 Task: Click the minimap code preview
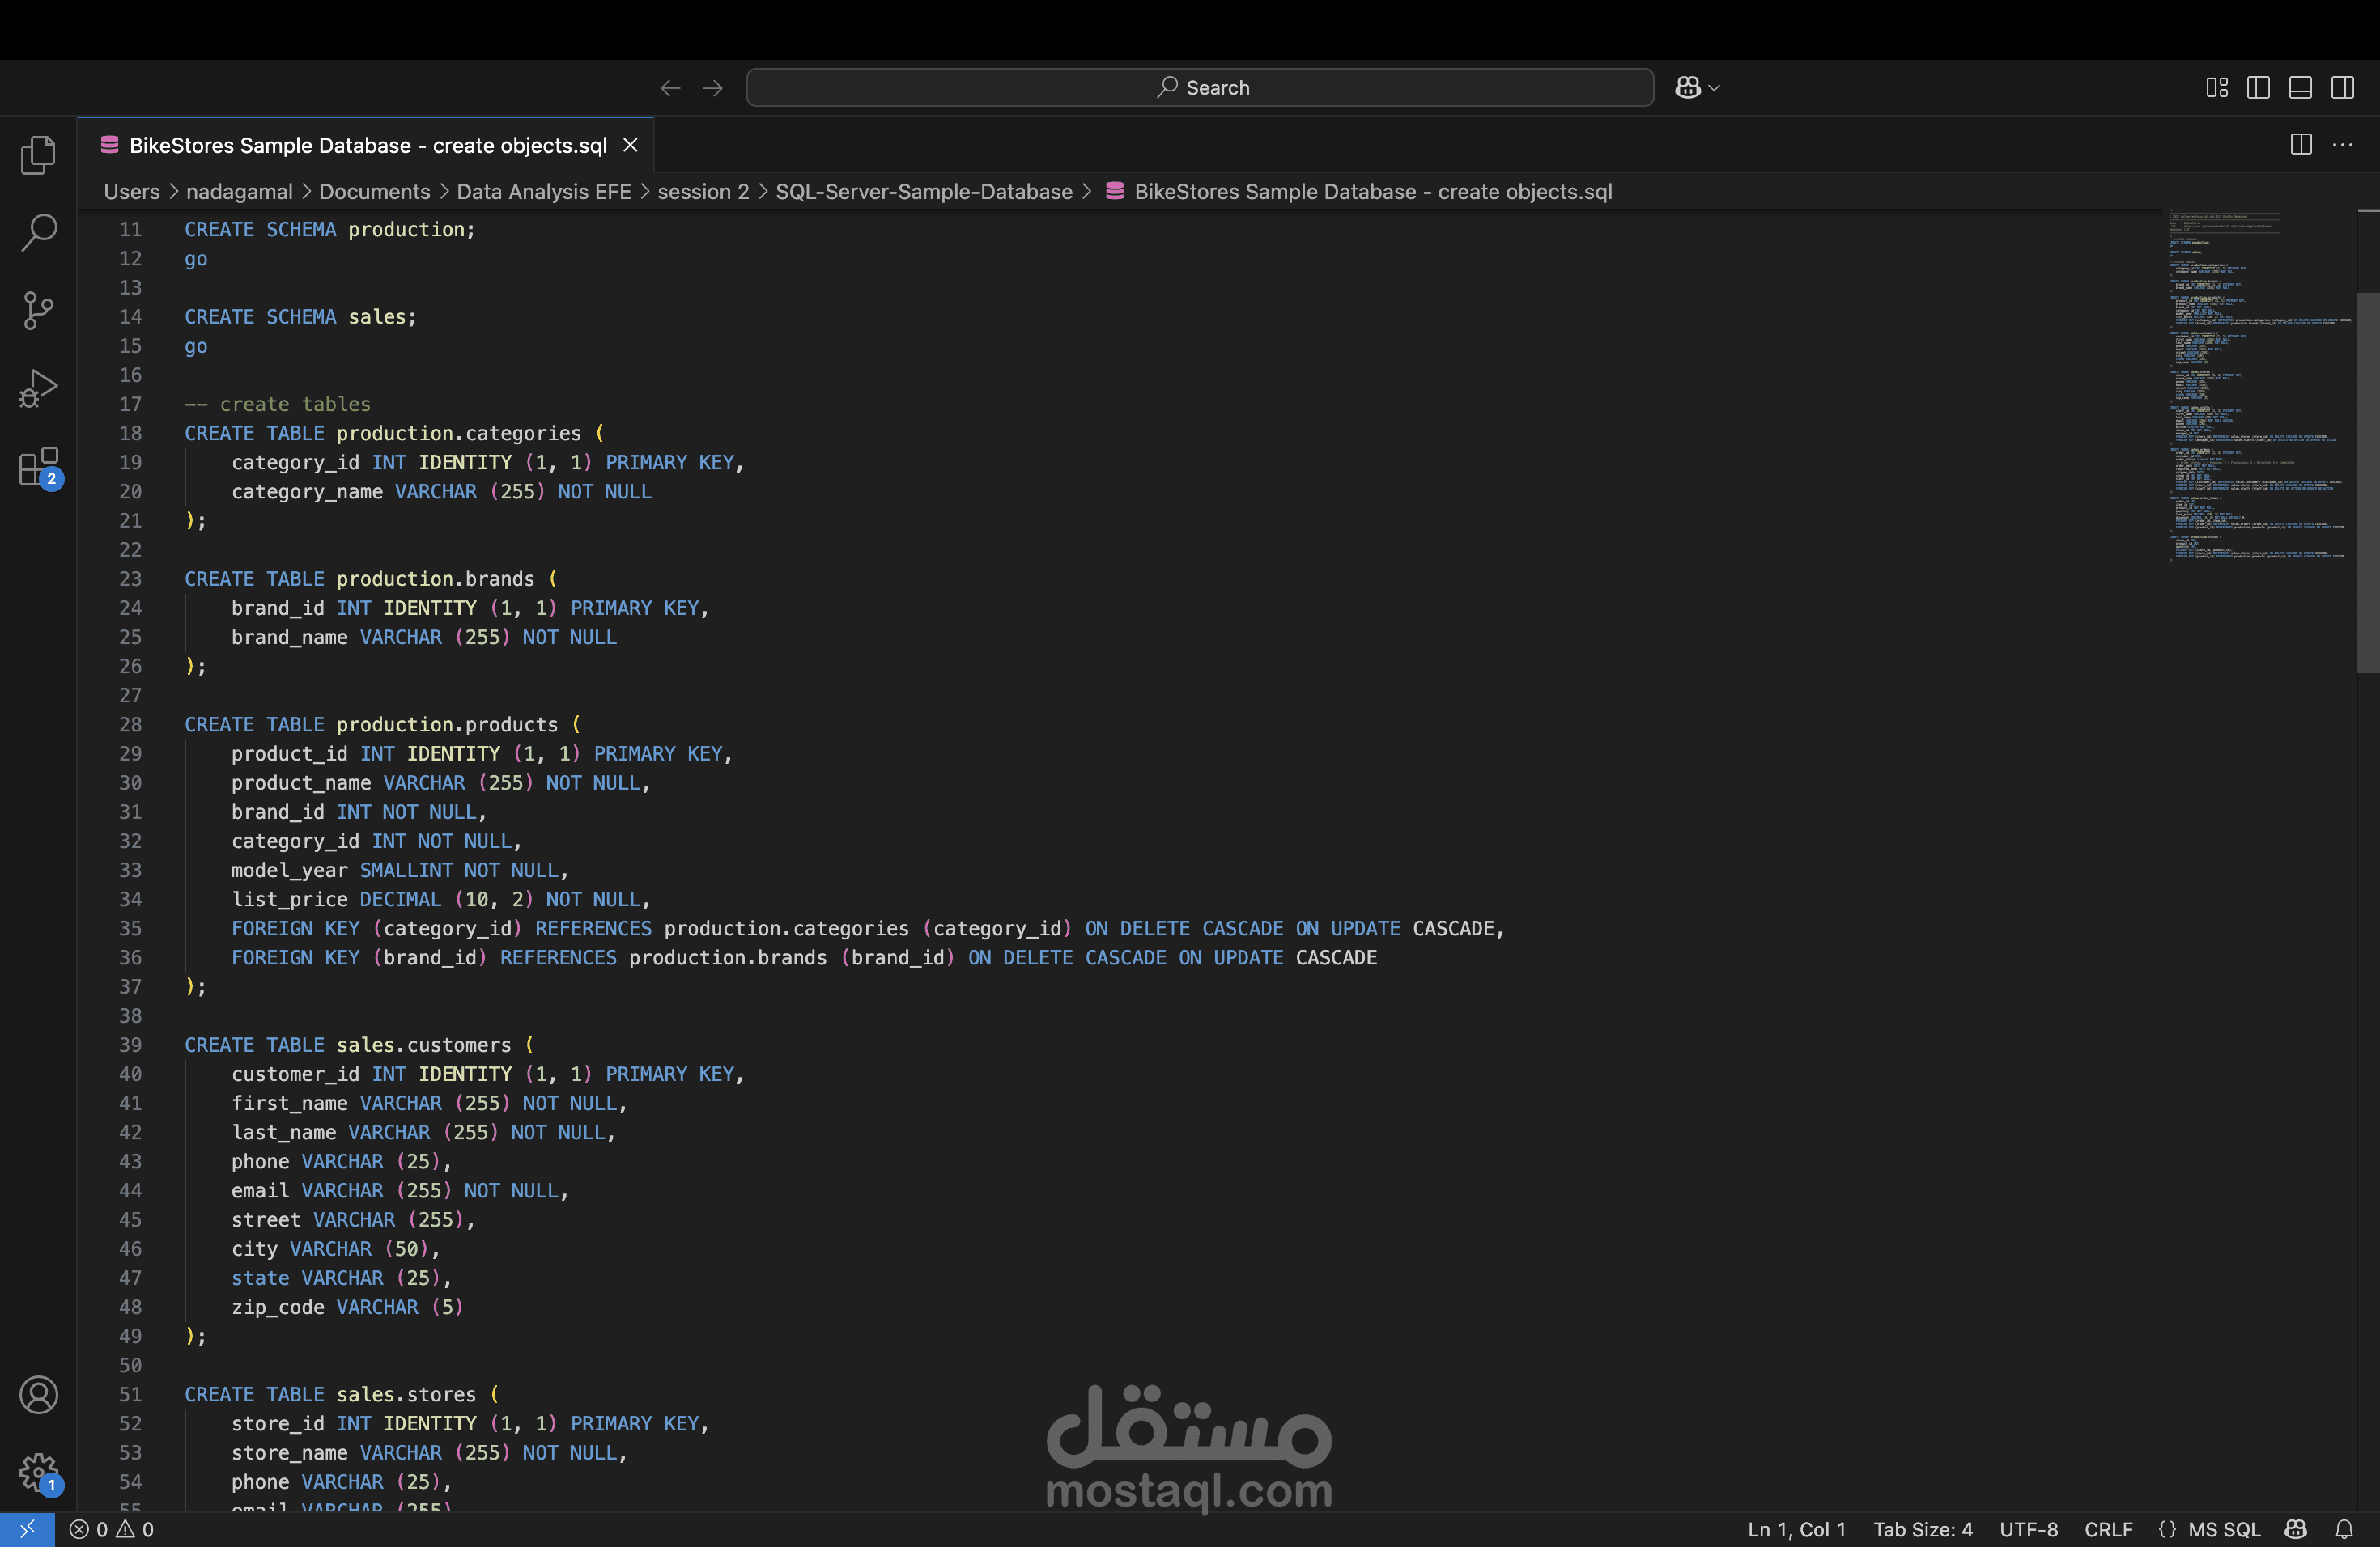[x=2260, y=386]
